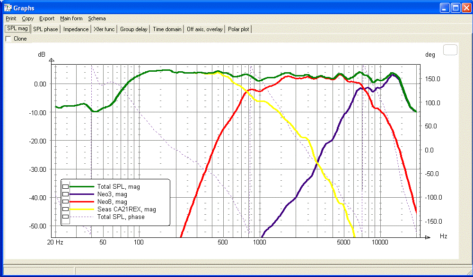
Task: Click the 'Neo8, mag' legend label
Action: 112,201
